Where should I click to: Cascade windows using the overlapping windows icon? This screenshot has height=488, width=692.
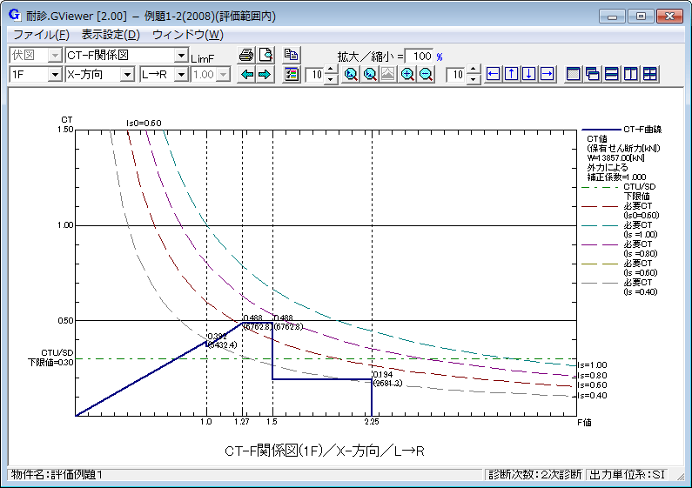(x=593, y=74)
